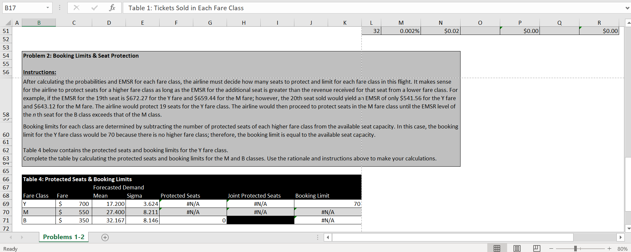Click the vertical scrollbar thumb
Screen dimensions: 631x252
pyautogui.click(x=628, y=184)
